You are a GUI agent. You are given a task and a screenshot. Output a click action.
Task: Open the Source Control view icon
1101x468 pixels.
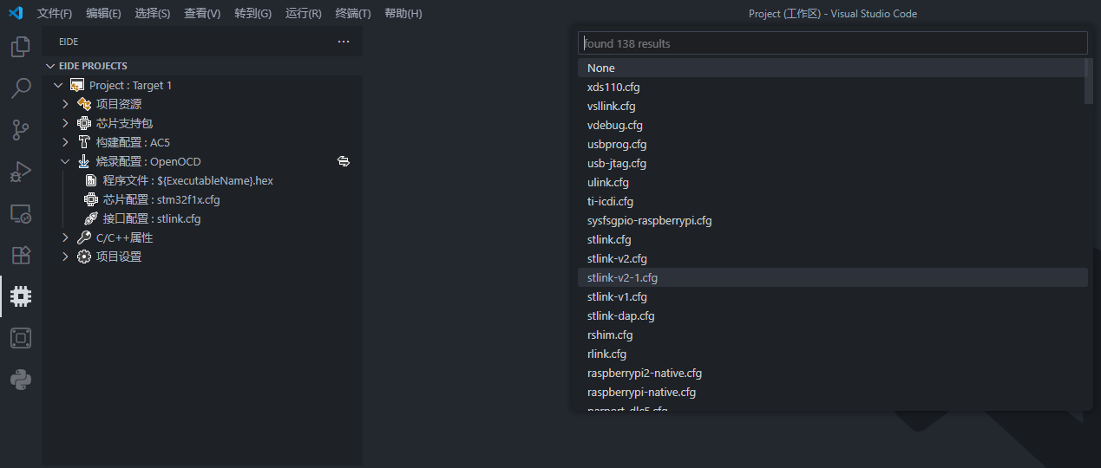pyautogui.click(x=21, y=130)
